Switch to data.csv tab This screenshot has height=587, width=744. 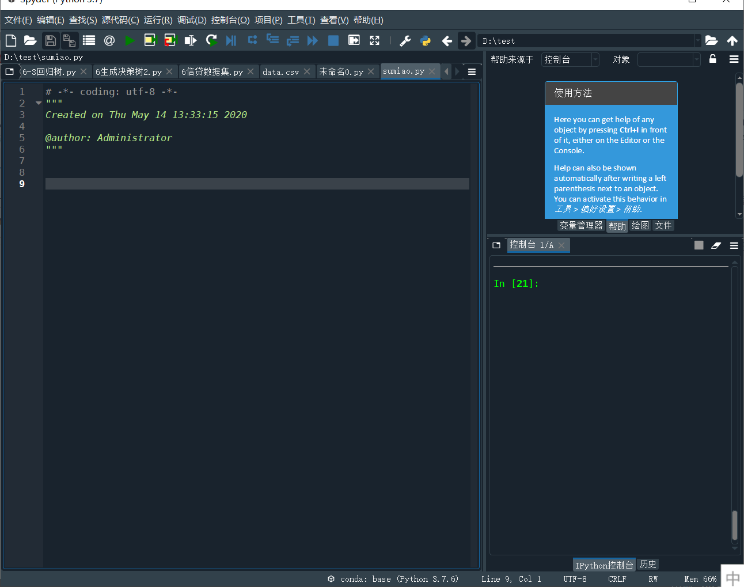coord(280,71)
